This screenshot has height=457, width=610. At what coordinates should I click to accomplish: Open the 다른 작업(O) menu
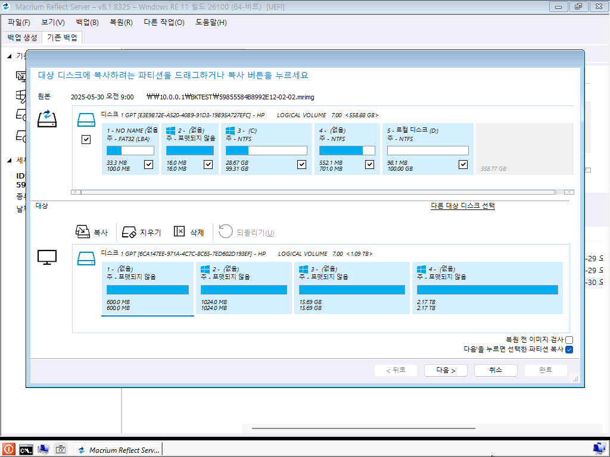(x=164, y=22)
